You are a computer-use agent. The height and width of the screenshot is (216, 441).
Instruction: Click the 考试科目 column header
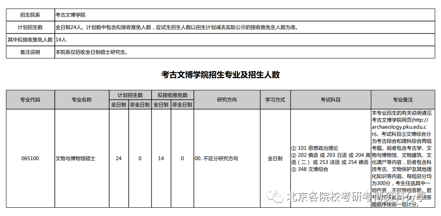click(x=331, y=100)
